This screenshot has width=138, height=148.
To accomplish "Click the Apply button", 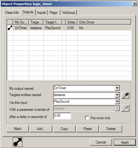I will click(125, 142).
